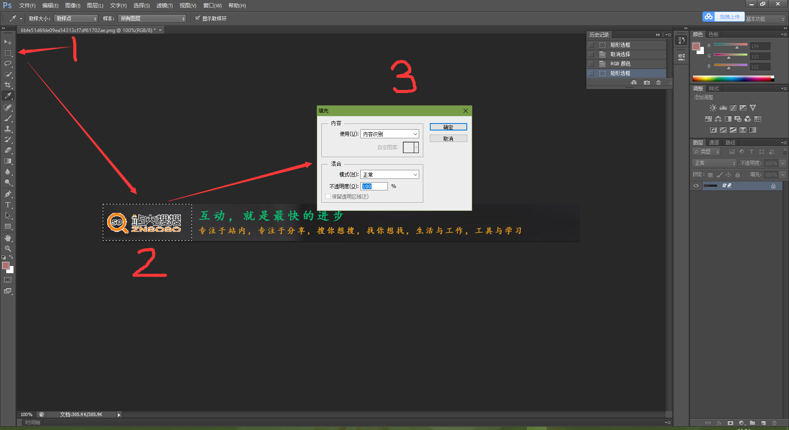The image size is (789, 430).
Task: Switch to the 通道 tab
Action: click(714, 142)
